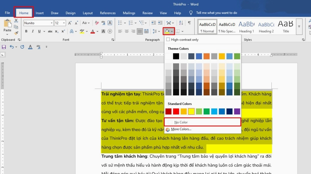Open the Paste options dropdown arrow

(7, 34)
